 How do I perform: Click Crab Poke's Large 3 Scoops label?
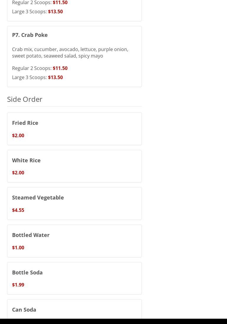click(29, 77)
